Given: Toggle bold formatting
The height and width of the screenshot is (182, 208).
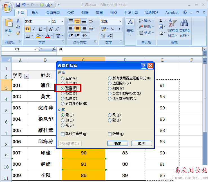Looking at the screenshot, I should pyautogui.click(x=28, y=29).
